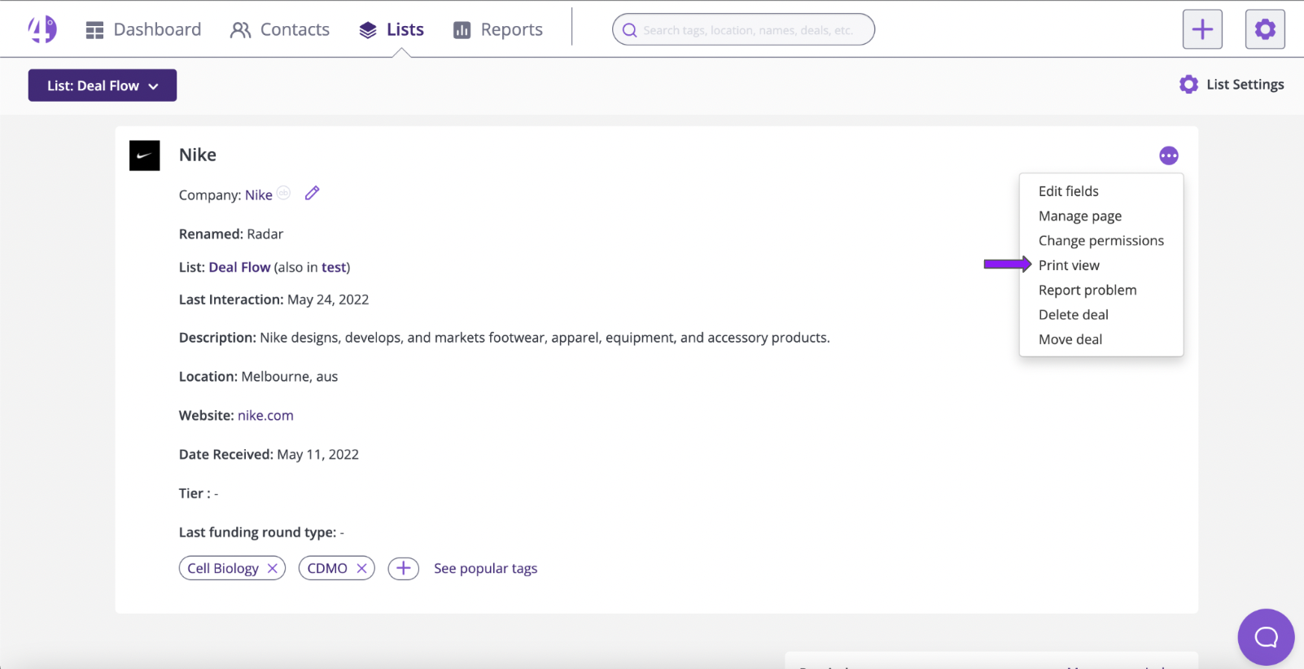The image size is (1304, 669).
Task: Choose Manage page from the menu
Action: tap(1079, 216)
